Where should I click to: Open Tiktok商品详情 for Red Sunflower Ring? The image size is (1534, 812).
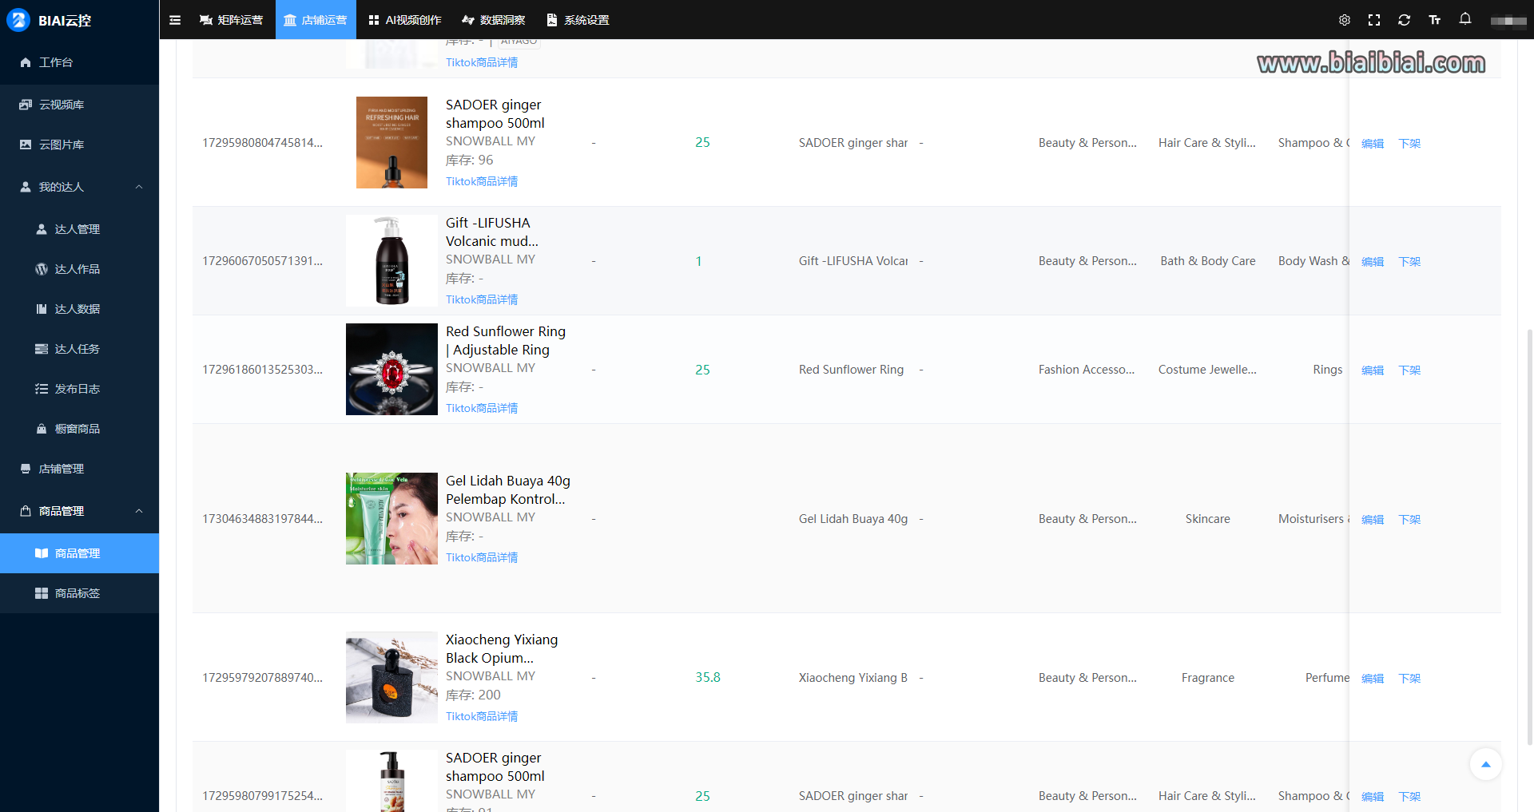tap(482, 408)
